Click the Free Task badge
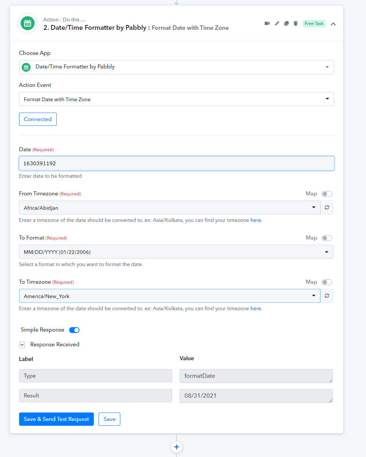The height and width of the screenshot is (457, 366). pyautogui.click(x=314, y=24)
